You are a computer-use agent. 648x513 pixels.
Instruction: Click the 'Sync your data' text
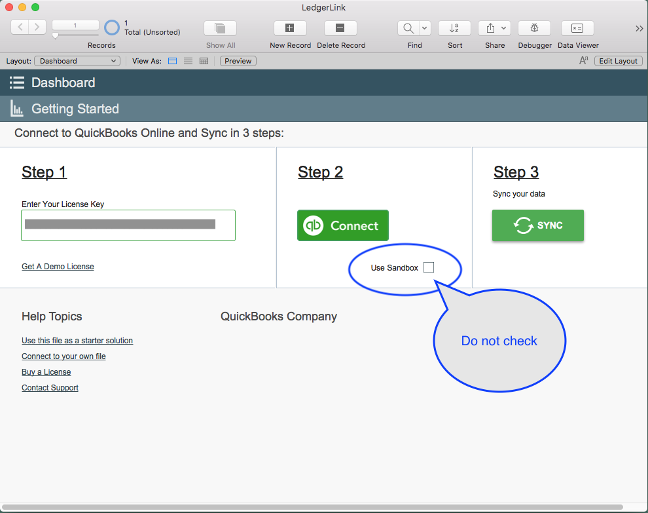[x=518, y=194]
